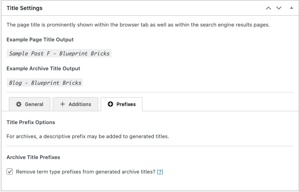The height and width of the screenshot is (192, 299).
Task: Click the Title Settings panel heading
Action: coord(25,8)
